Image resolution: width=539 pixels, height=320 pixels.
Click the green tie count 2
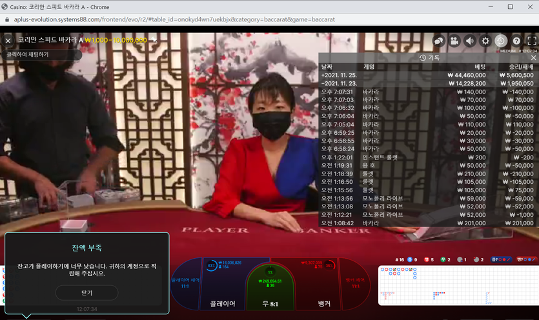click(x=445, y=260)
